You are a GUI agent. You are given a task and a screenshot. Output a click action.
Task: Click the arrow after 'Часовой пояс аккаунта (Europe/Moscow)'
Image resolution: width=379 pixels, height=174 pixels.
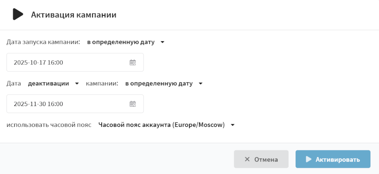click(x=232, y=125)
